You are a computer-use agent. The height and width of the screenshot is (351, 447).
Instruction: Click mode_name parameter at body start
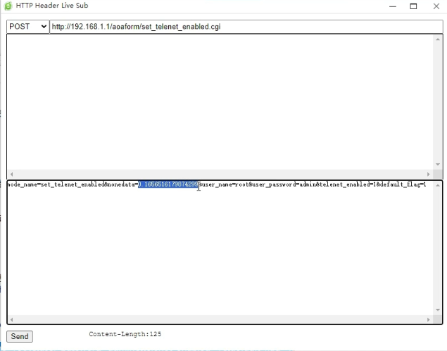tap(21, 184)
